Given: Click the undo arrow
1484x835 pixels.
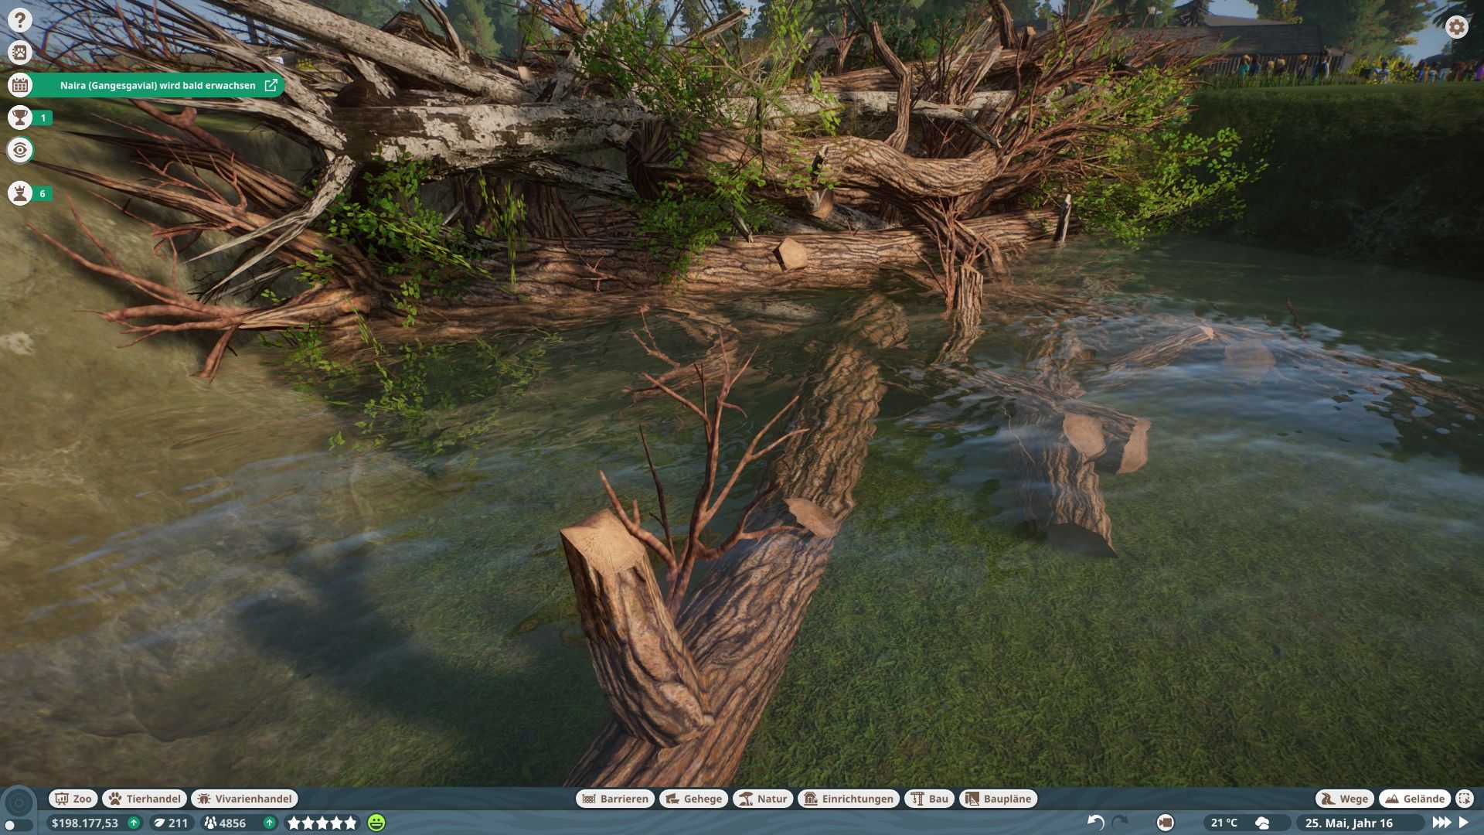Looking at the screenshot, I should click(x=1095, y=822).
